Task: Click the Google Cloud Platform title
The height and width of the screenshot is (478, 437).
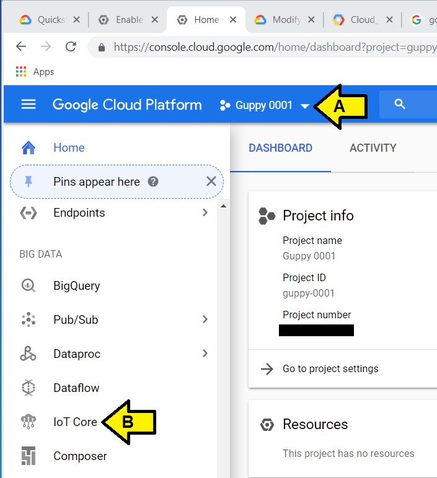Action: pos(127,105)
